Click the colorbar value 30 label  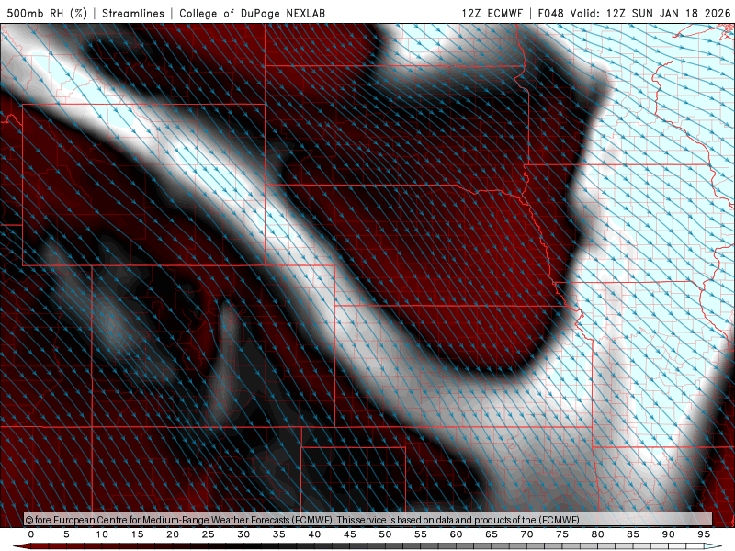243,534
